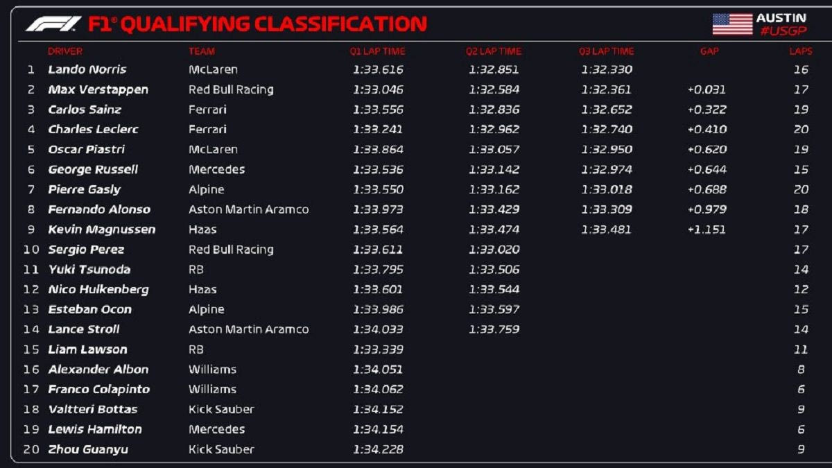Select Sergio Perez's Q2 time 1:33.020
832x468 pixels.
(x=494, y=250)
